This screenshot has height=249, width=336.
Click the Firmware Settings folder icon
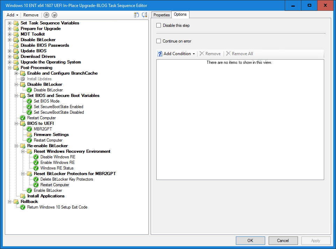tap(29, 135)
